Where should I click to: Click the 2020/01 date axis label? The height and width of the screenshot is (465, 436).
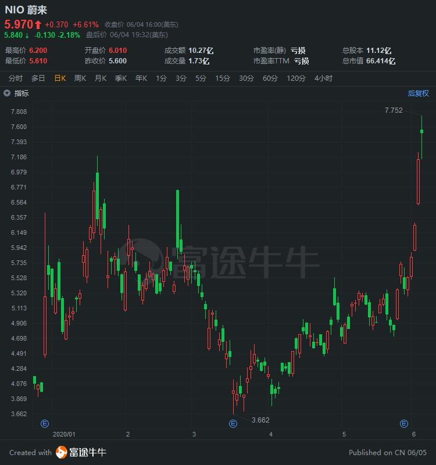click(x=64, y=434)
